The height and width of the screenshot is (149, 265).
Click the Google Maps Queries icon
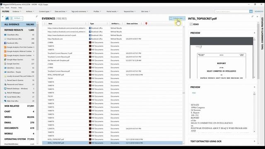[x=5, y=60]
